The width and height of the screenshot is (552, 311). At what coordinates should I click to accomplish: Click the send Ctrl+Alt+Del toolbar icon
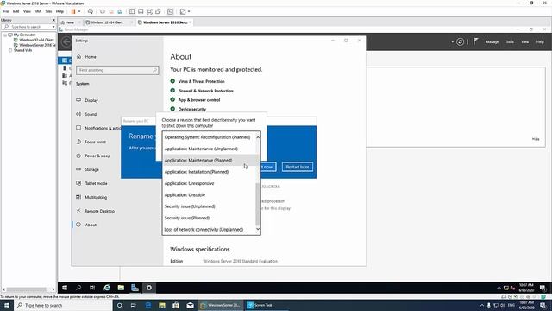91,11
